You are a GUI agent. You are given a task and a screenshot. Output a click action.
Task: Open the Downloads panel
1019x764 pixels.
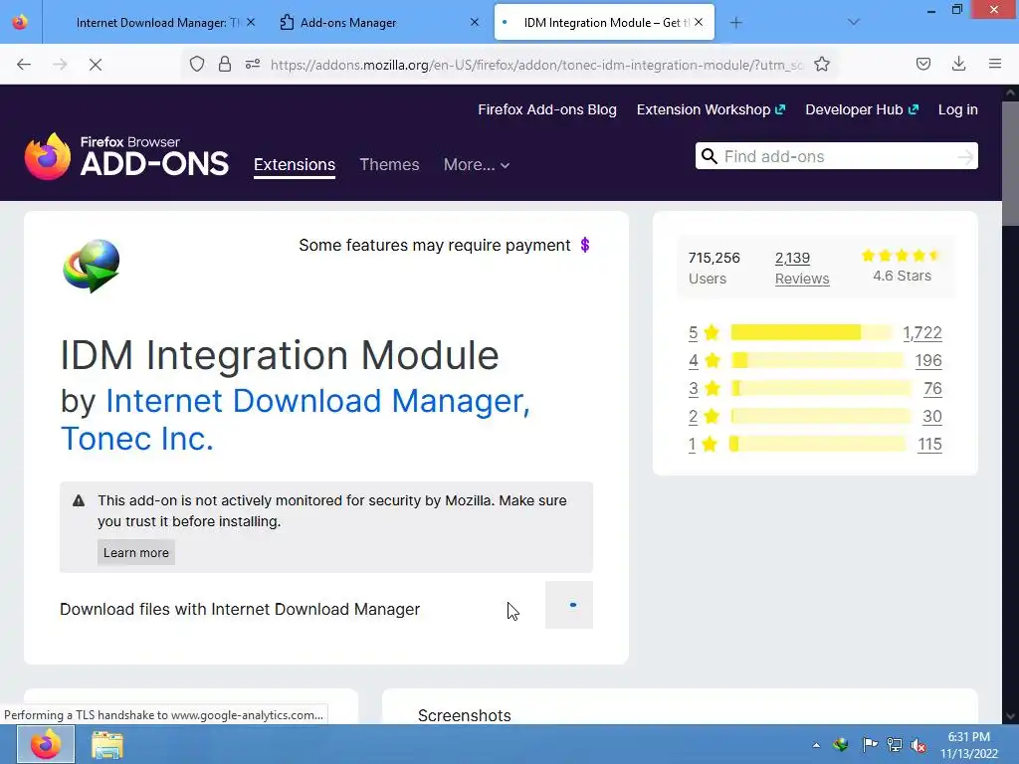pos(958,64)
